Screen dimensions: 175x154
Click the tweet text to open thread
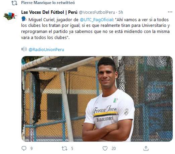[96, 29]
